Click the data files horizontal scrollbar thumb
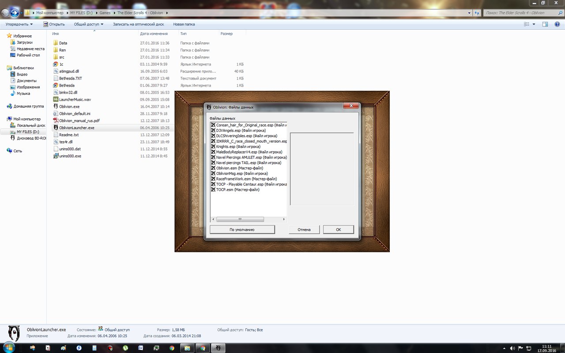565x353 pixels. coord(240,219)
